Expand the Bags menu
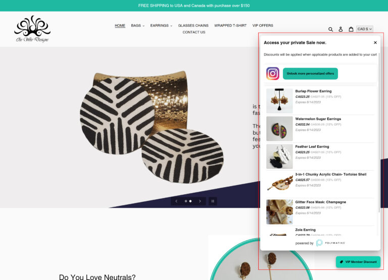Image resolution: width=388 pixels, height=280 pixels. pos(137,25)
